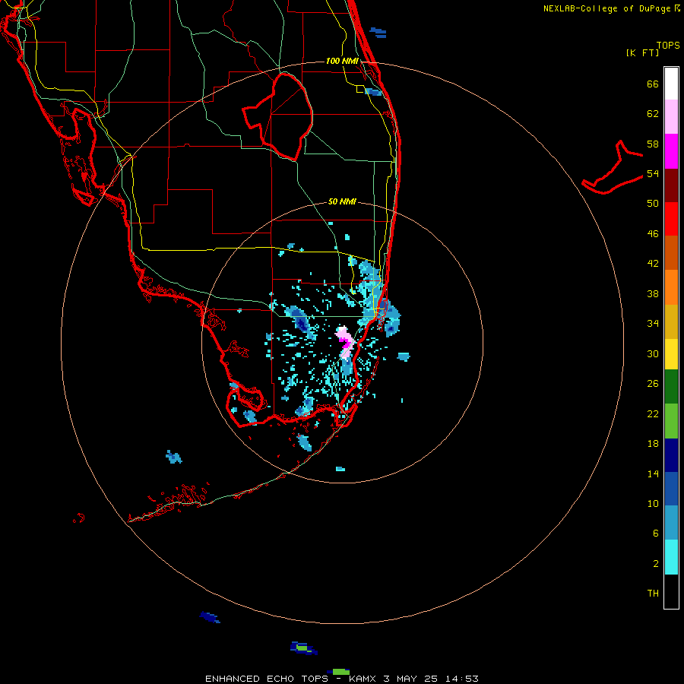Click the 18 legend value
Viewport: 684px width, 684px height.
tap(653, 444)
